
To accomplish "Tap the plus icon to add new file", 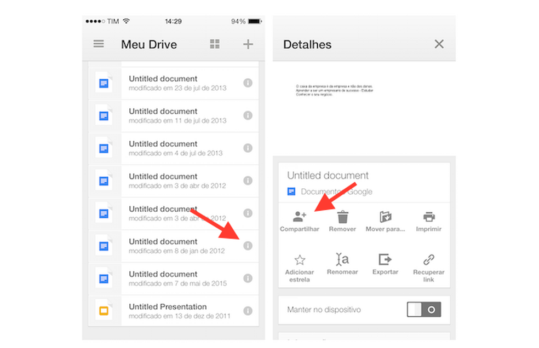I will tap(248, 44).
